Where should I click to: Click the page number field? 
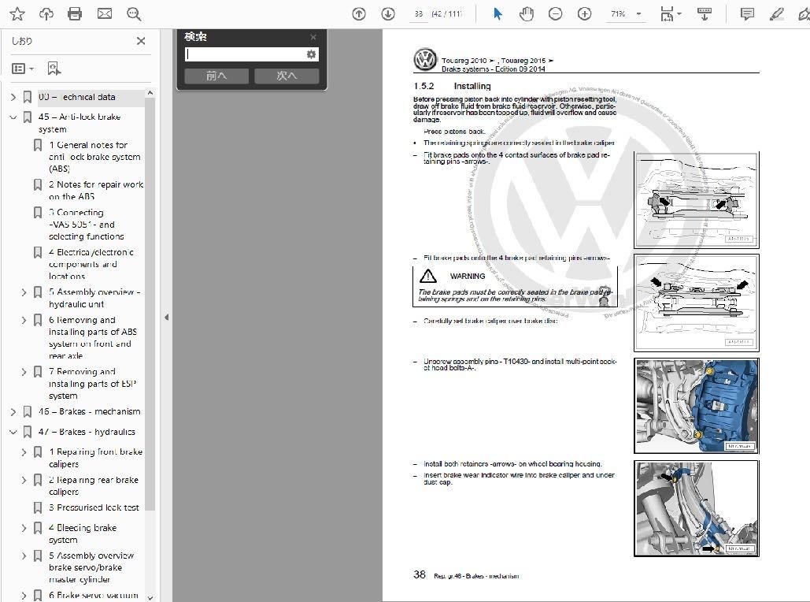[x=419, y=14]
